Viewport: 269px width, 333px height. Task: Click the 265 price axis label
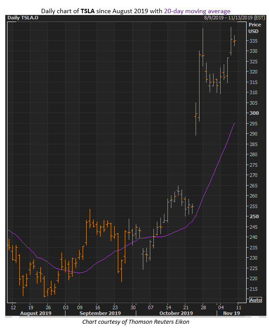253,186
